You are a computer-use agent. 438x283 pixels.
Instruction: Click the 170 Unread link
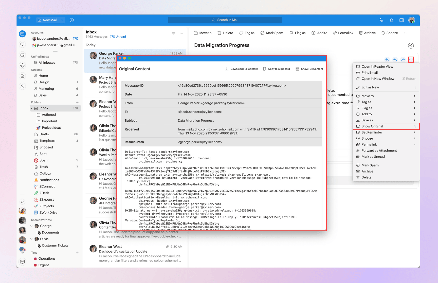pos(118,37)
